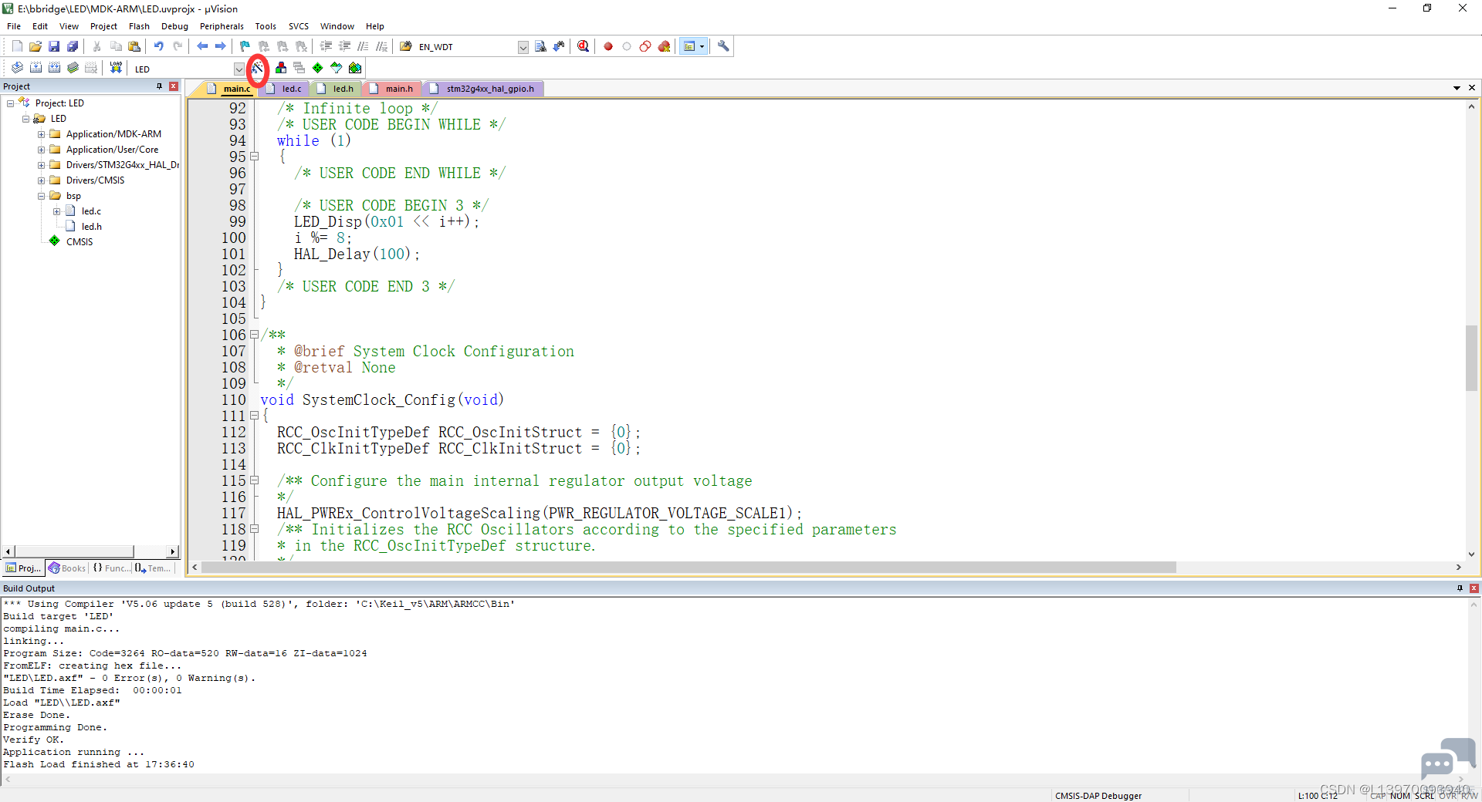Viewport: 1482px width, 802px height.
Task: Collapse the bsp folder in project tree
Action: [42, 196]
